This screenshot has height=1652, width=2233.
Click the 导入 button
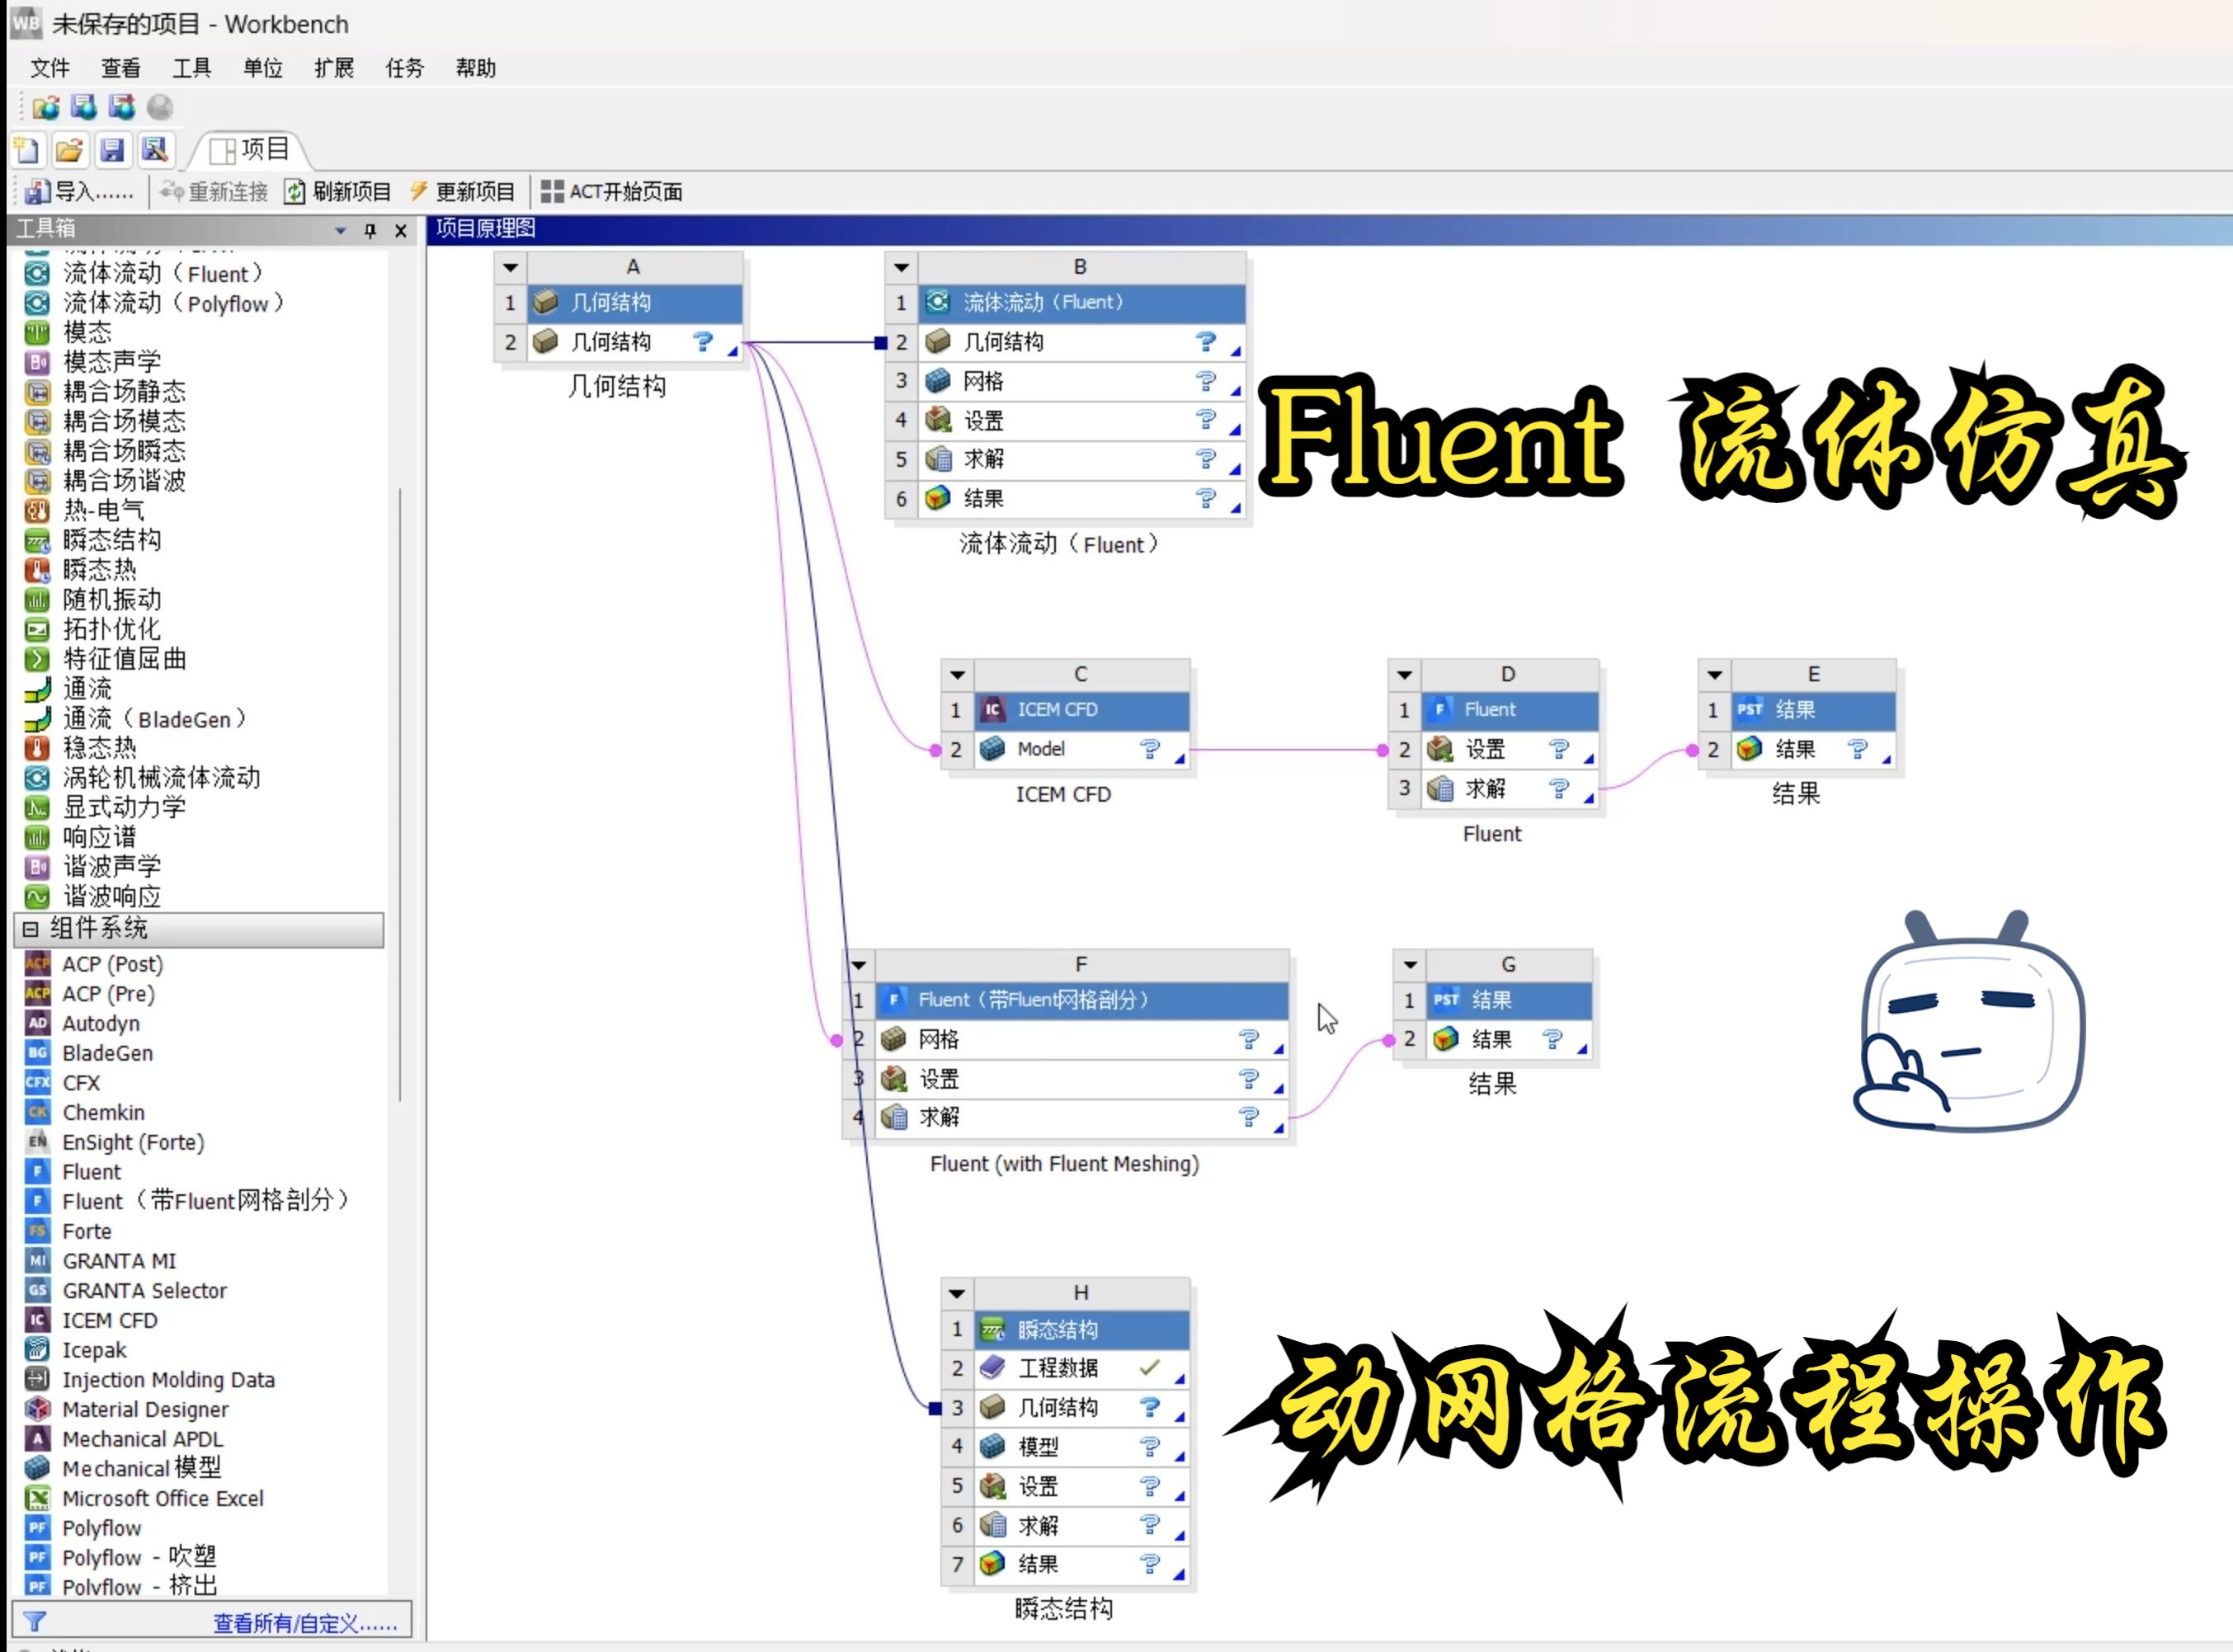pos(80,192)
